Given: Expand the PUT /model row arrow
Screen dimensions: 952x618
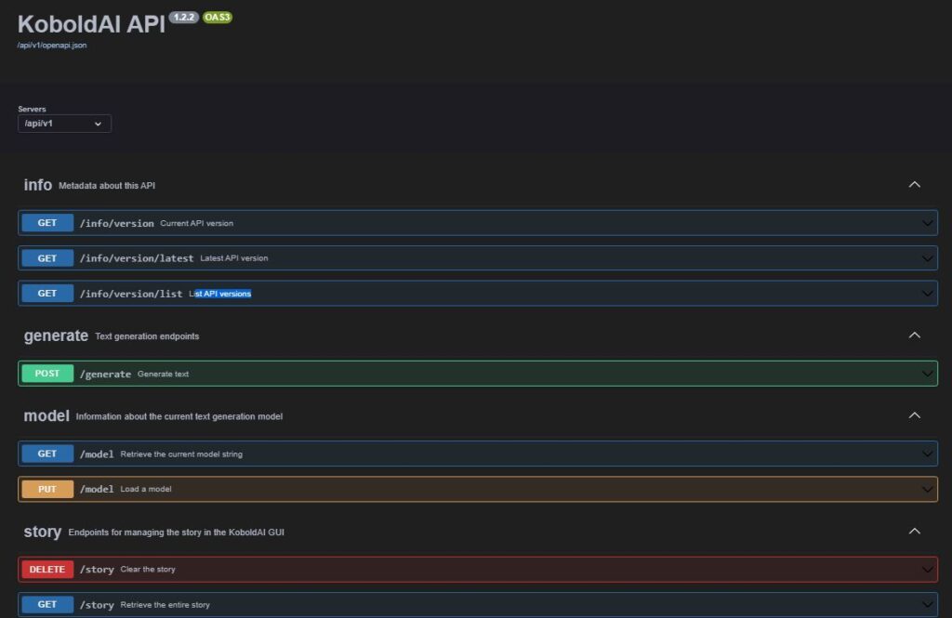Looking at the screenshot, I should [927, 490].
